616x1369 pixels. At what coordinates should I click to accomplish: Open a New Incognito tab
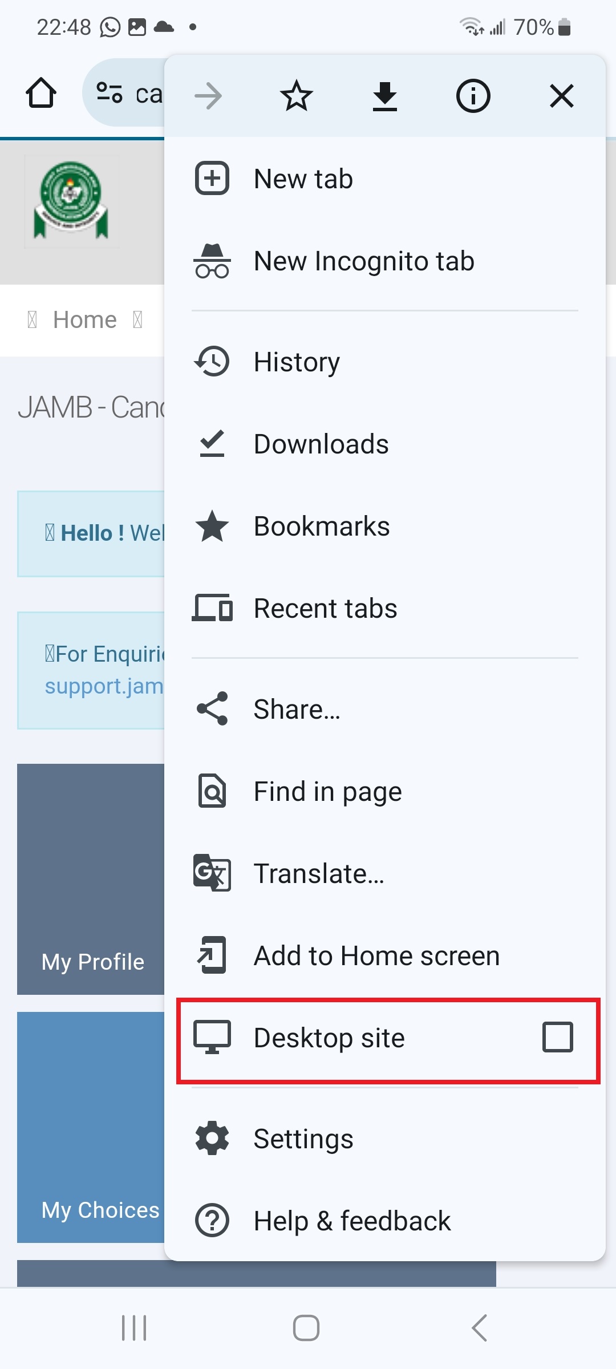pos(385,261)
